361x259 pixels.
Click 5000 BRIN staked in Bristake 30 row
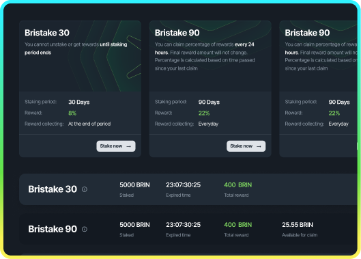point(134,185)
